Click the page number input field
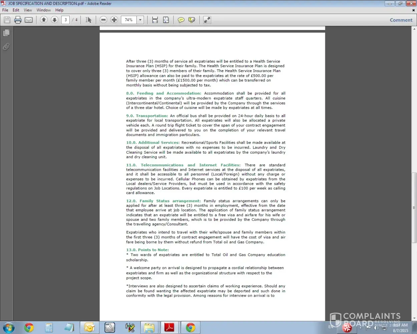 (65, 20)
